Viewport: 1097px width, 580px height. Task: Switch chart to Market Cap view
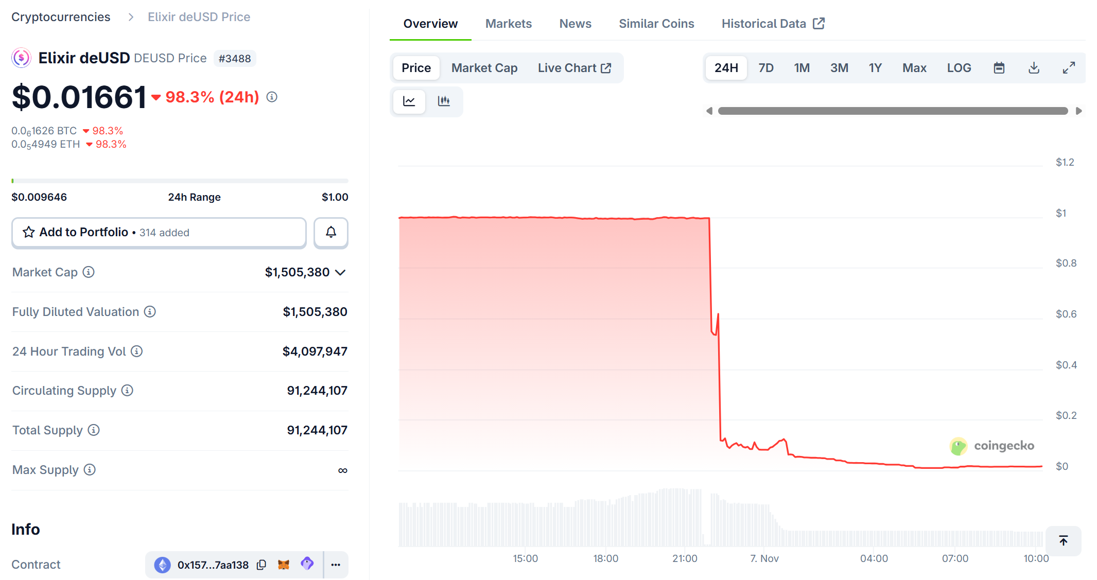tap(484, 67)
